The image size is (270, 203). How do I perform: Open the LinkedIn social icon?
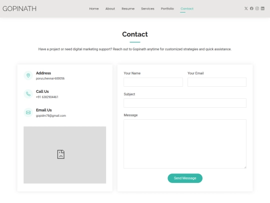pos(262,9)
